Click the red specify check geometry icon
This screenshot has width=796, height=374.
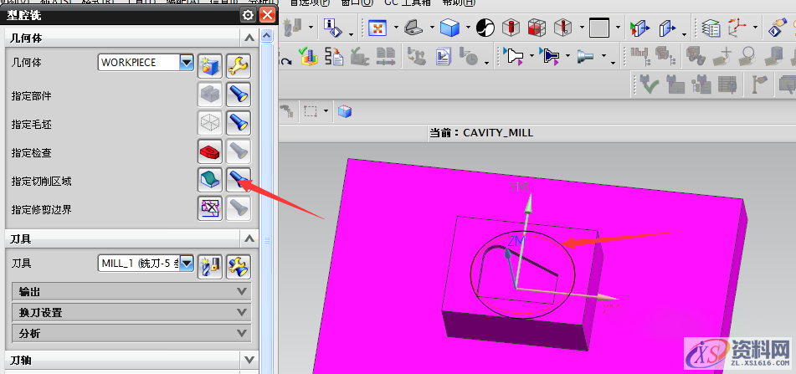[210, 151]
